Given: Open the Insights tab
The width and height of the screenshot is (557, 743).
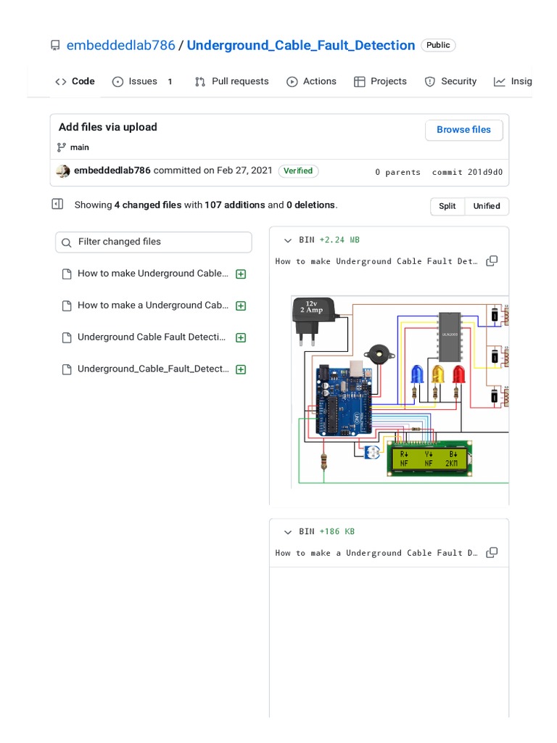Looking at the screenshot, I should 513,81.
